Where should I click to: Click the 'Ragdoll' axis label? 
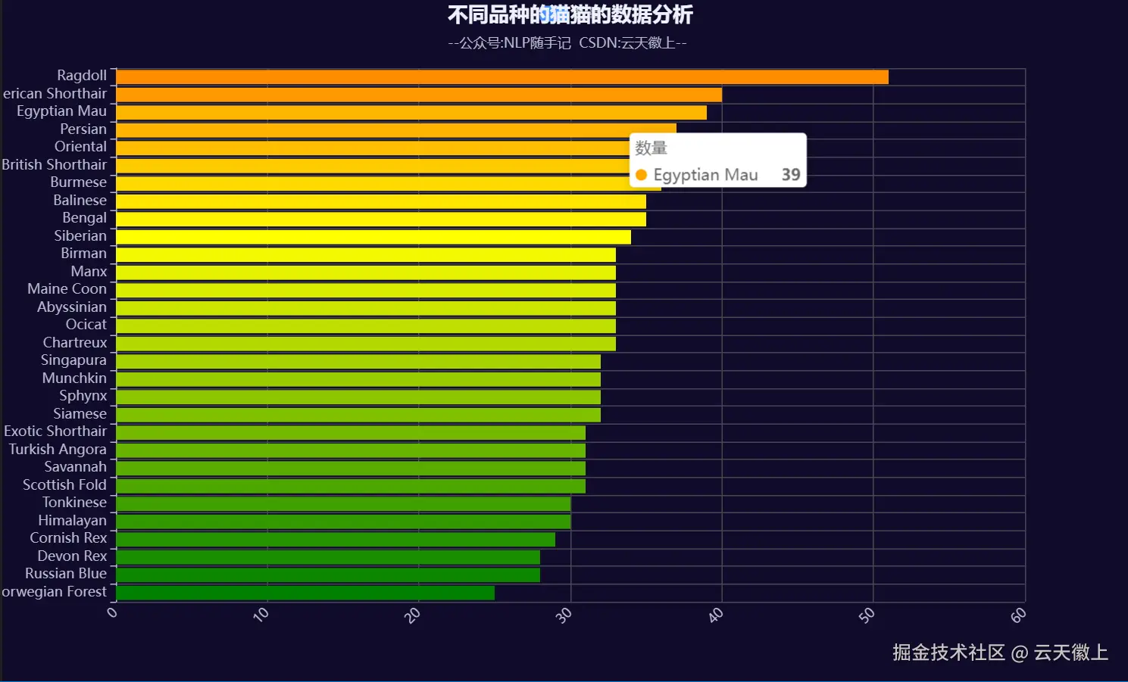tap(82, 76)
